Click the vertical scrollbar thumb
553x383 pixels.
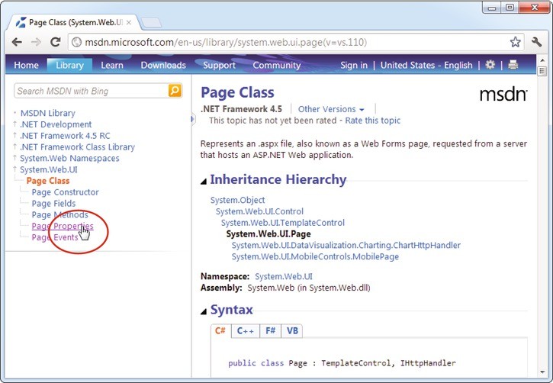tap(542, 71)
